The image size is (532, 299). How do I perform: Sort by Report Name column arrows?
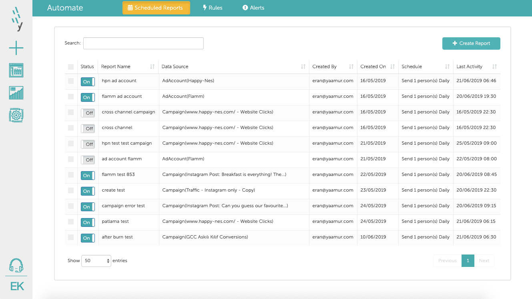[x=152, y=67]
